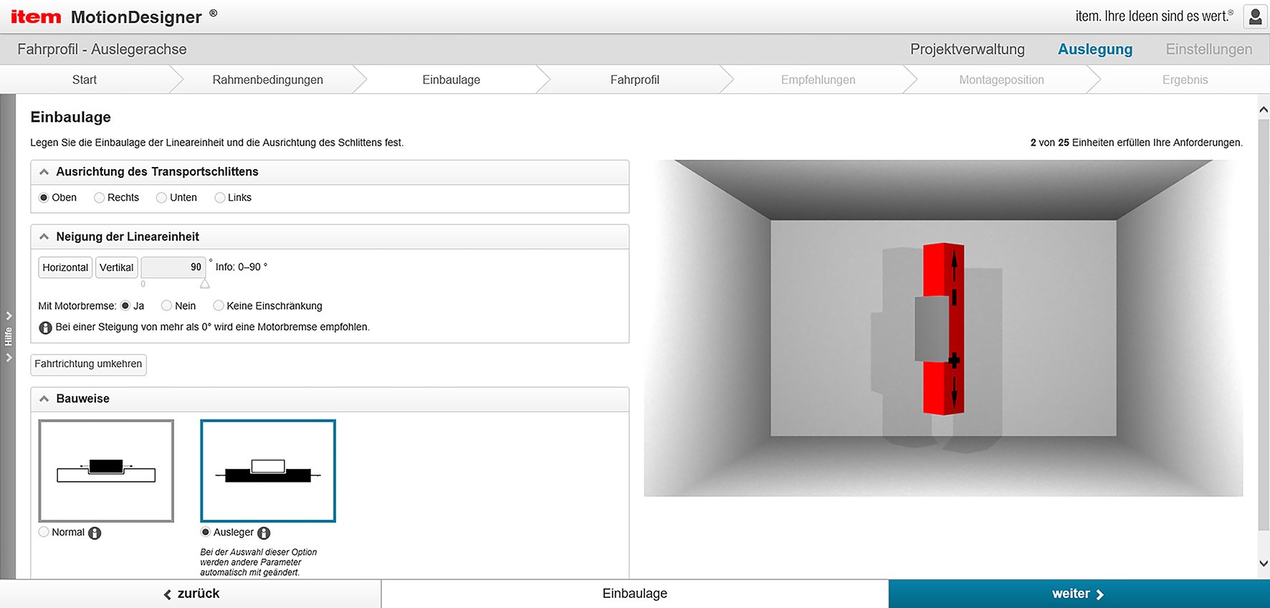
Task: Select the Rechts orientation radio button
Action: 100,198
